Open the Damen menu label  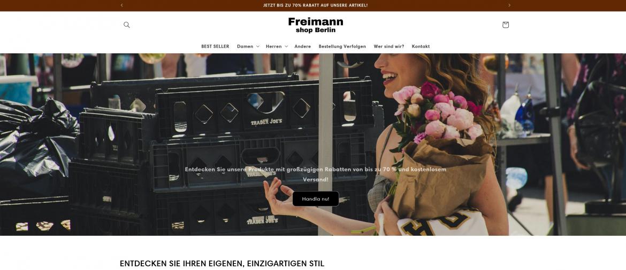(245, 46)
